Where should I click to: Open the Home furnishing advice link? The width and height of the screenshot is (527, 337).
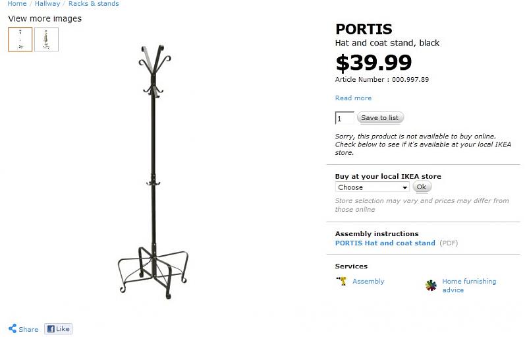(468, 286)
